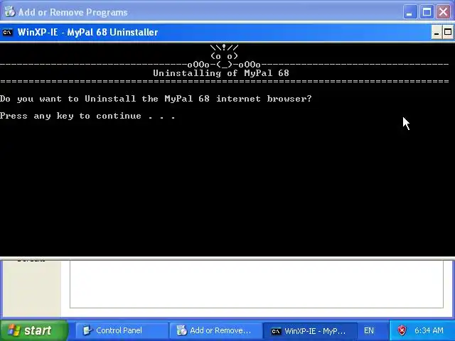Click the 'Do you want to Uninstall' question text
Image resolution: width=455 pixels, height=341 pixels.
(156, 99)
